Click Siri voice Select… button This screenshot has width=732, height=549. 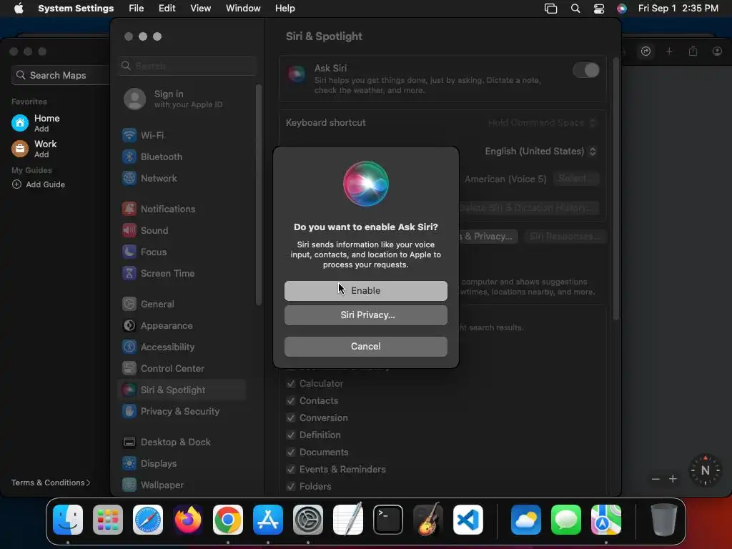tap(576, 179)
